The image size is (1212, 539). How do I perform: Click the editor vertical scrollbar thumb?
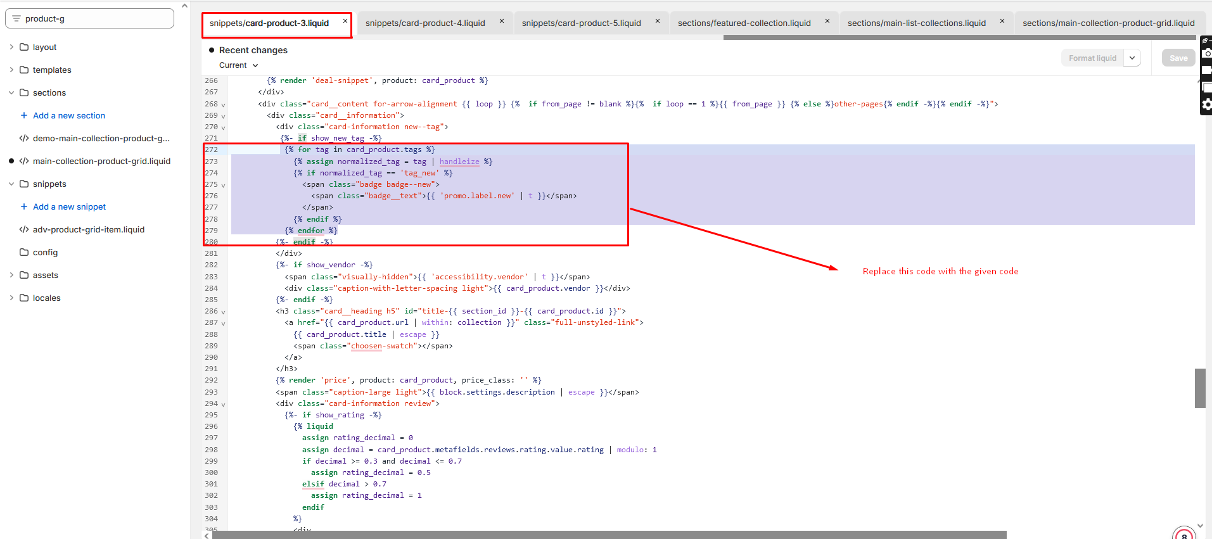click(1200, 388)
